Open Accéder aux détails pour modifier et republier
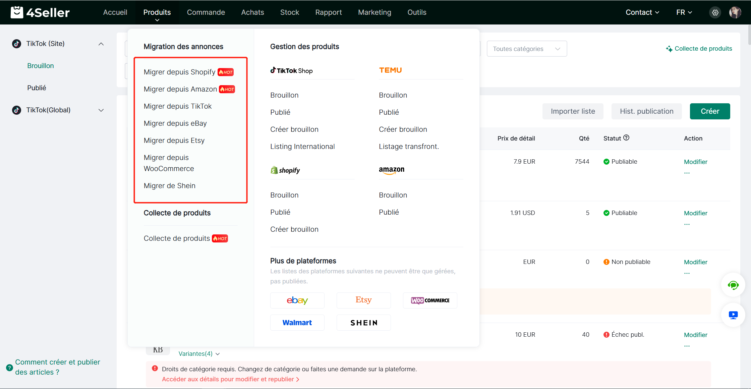751x389 pixels. (231, 379)
